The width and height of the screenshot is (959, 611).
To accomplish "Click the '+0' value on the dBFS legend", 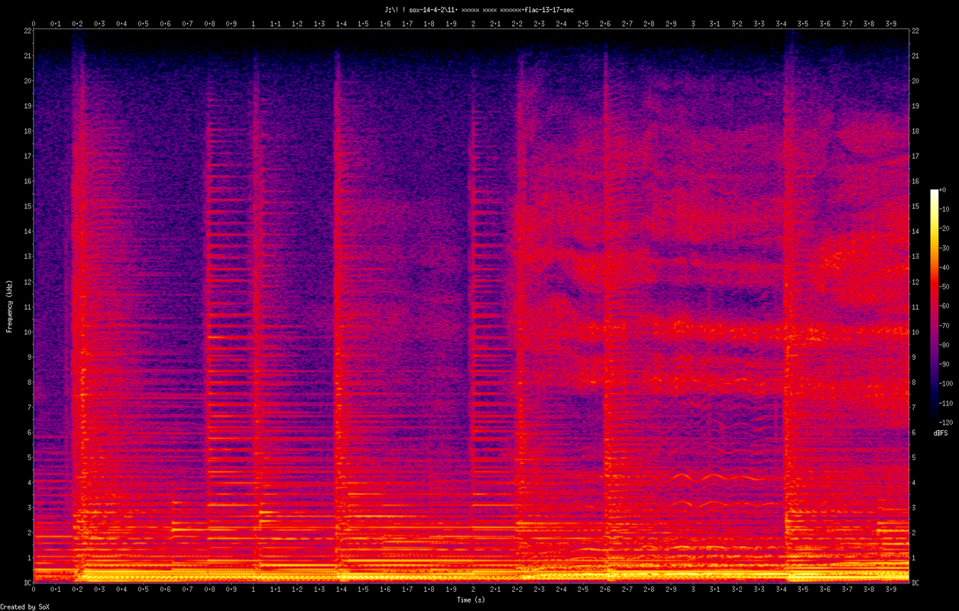I will [942, 190].
